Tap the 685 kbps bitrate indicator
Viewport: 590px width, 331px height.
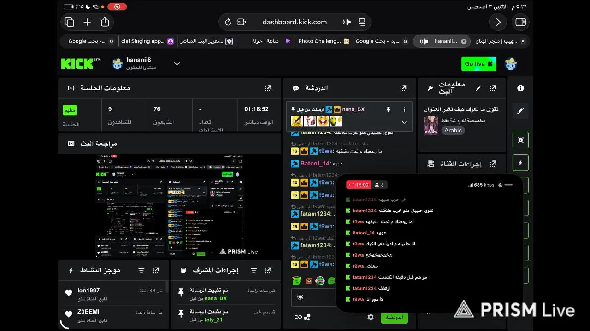pos(481,185)
